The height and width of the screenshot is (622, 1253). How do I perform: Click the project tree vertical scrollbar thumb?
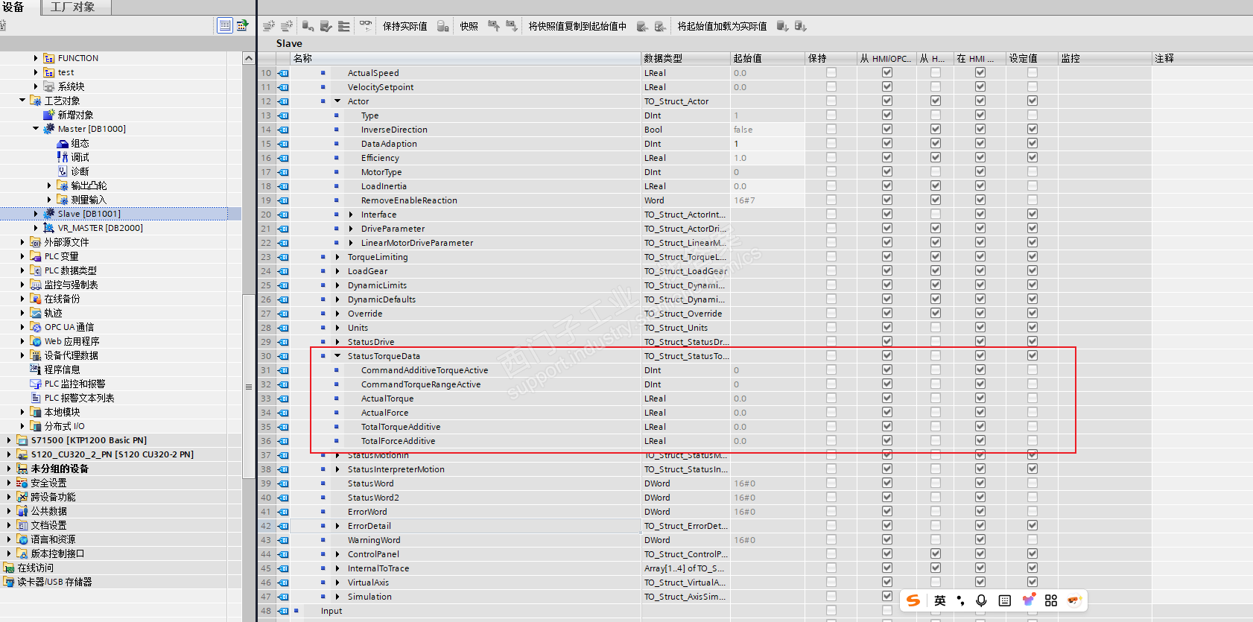click(249, 387)
